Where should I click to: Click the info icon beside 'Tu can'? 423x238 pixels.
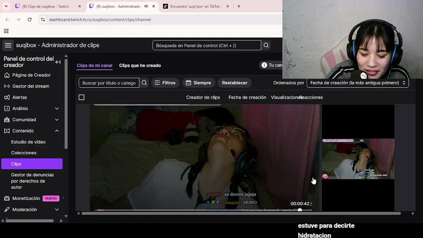tap(264, 65)
